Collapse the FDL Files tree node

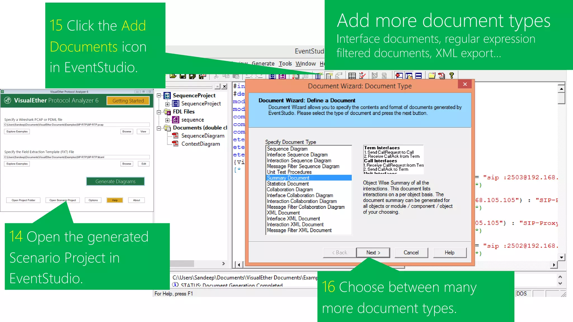coord(159,112)
